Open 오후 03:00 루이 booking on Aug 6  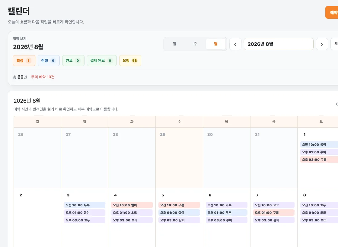[227, 220]
